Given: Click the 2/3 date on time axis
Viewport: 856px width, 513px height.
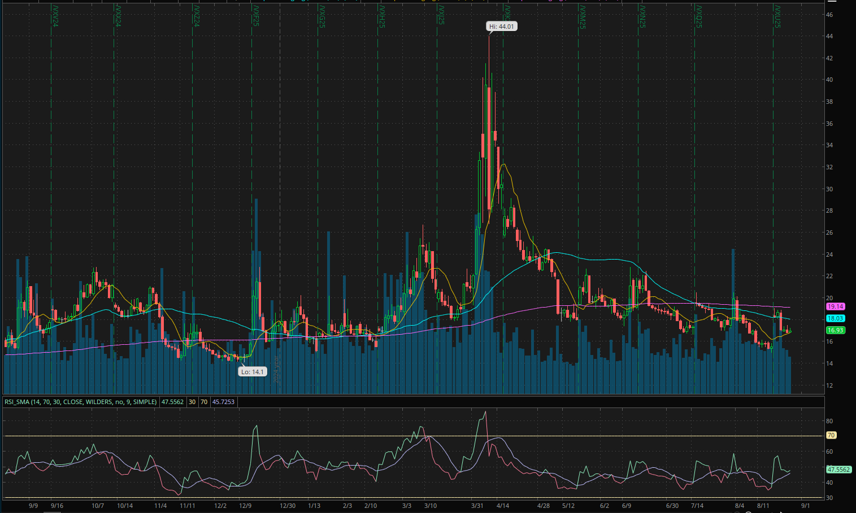Looking at the screenshot, I should tap(347, 506).
